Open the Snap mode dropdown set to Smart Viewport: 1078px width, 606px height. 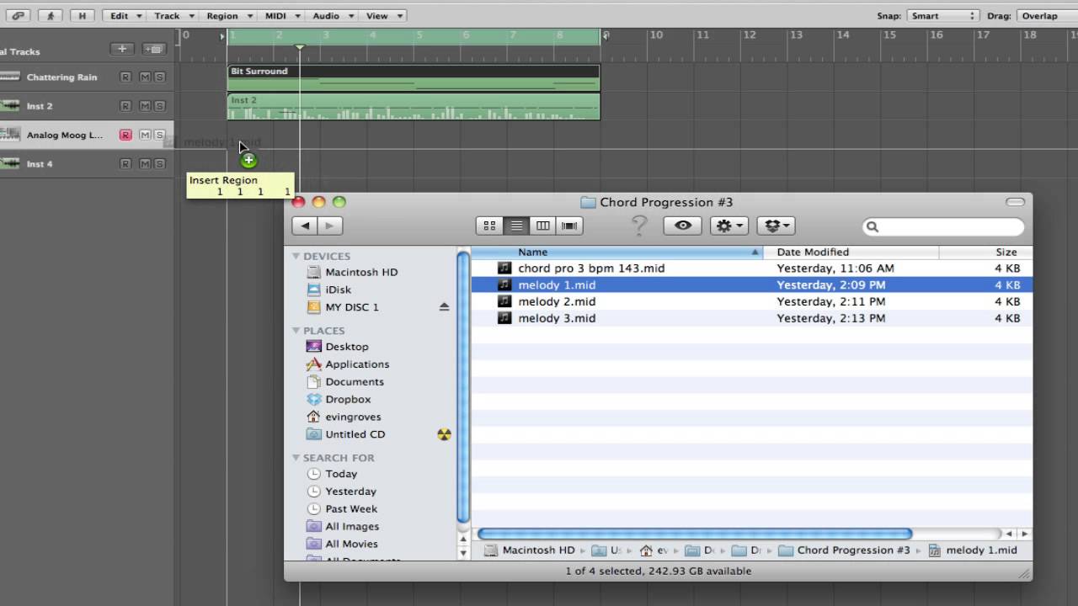tap(942, 15)
